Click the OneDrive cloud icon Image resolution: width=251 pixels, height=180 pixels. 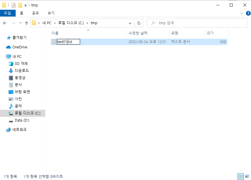(9, 47)
